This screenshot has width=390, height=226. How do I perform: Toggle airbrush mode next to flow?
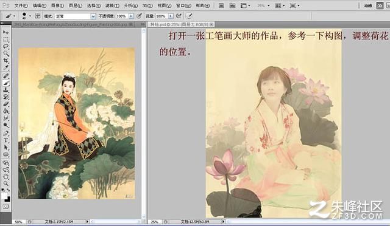[x=179, y=16]
